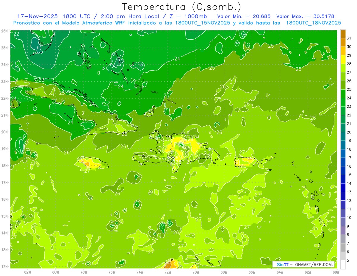The image size is (357, 276).
Task: Click the legend value '11'
Action: [349, 209]
